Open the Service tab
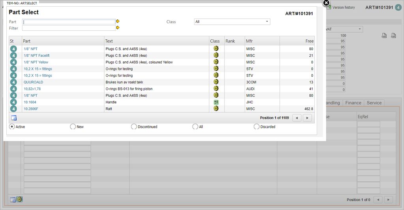The height and width of the screenshot is (210, 404). (x=374, y=103)
